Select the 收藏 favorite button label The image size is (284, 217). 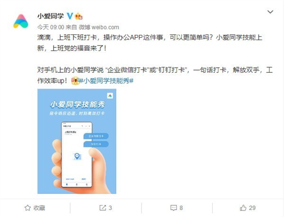pyautogui.click(x=39, y=208)
